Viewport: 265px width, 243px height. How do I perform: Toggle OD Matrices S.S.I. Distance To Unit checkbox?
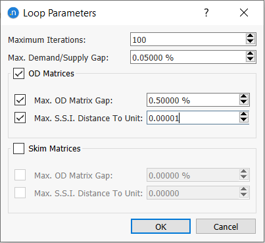tap(20, 118)
